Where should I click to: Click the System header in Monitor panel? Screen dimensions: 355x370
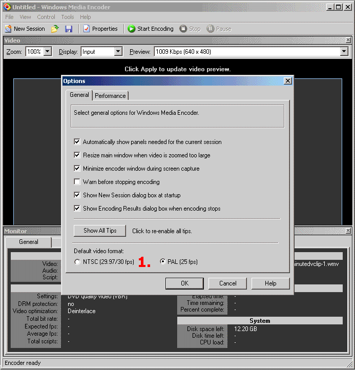(x=260, y=321)
